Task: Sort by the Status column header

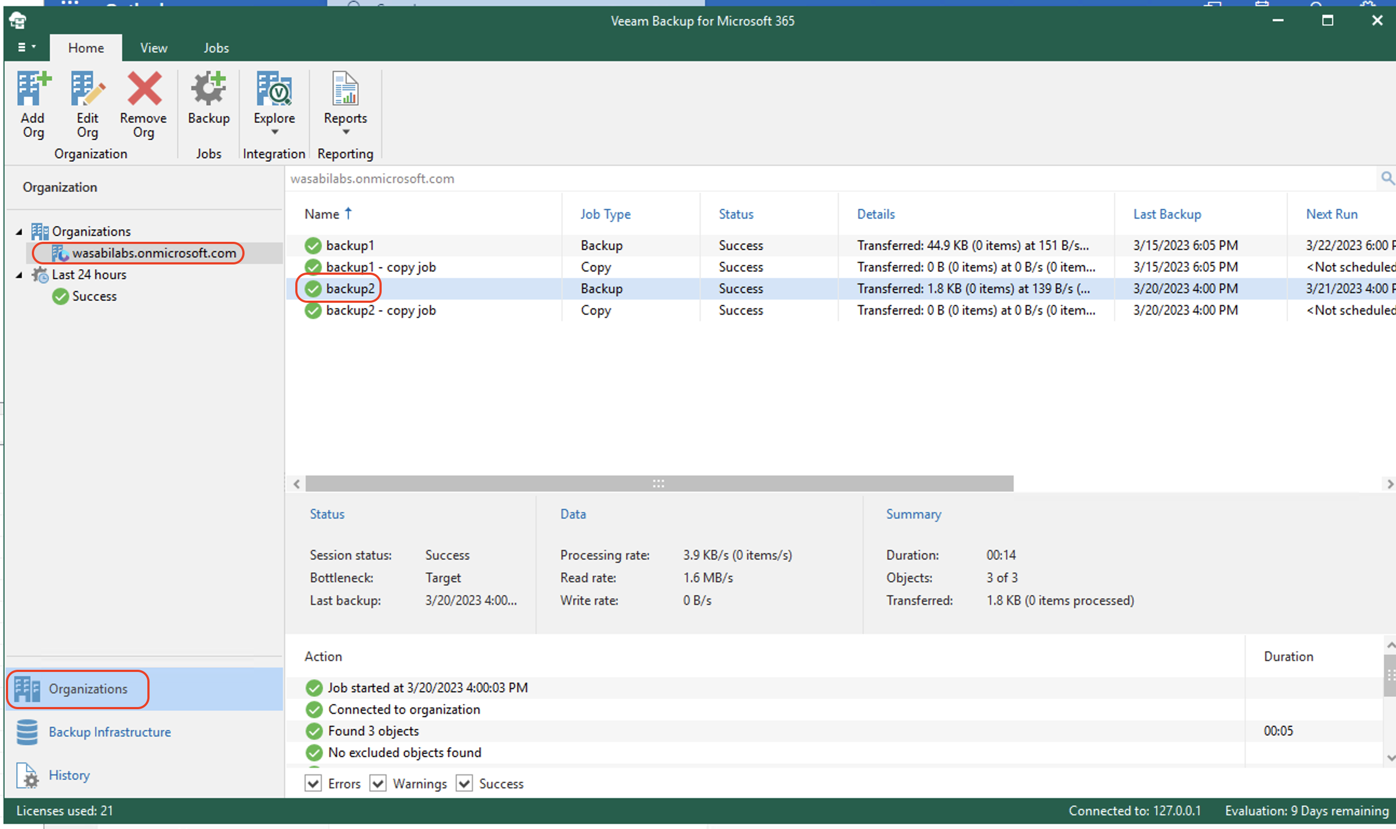Action: pos(736,214)
